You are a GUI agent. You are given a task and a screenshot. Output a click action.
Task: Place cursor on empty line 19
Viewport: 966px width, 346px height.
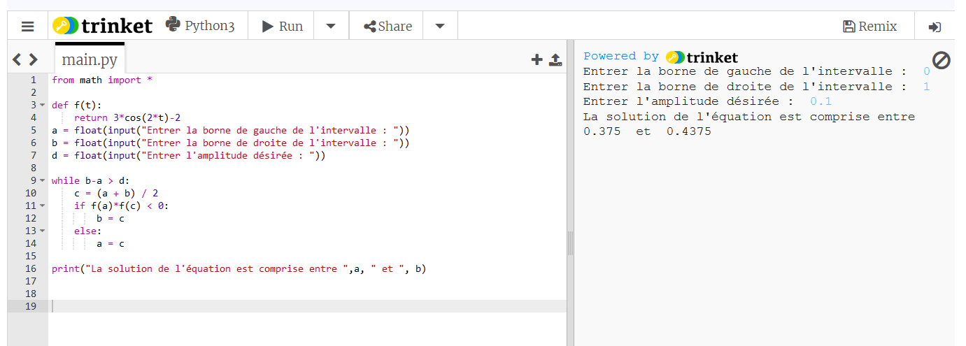280,306
